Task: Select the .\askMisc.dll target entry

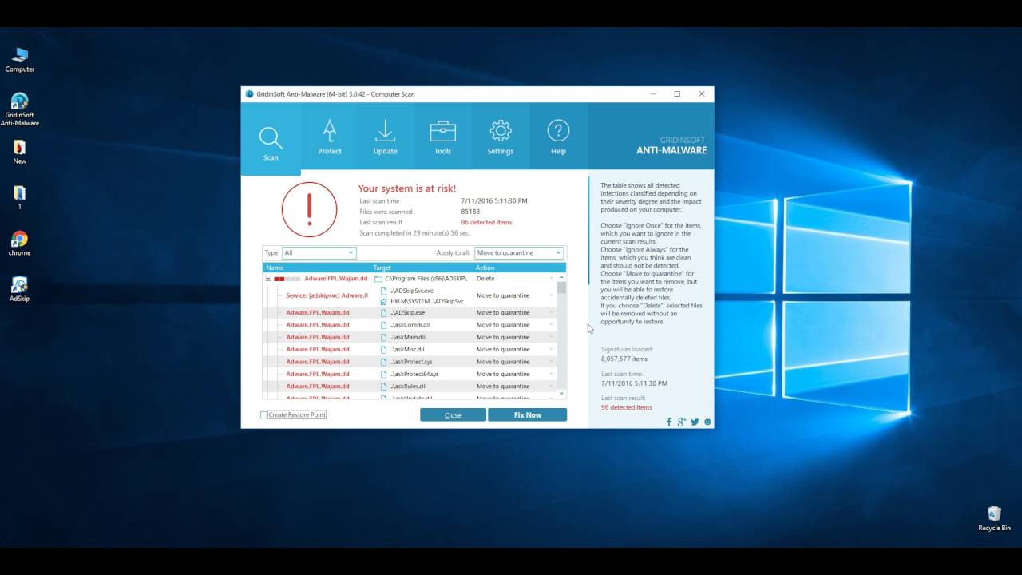Action: [407, 349]
